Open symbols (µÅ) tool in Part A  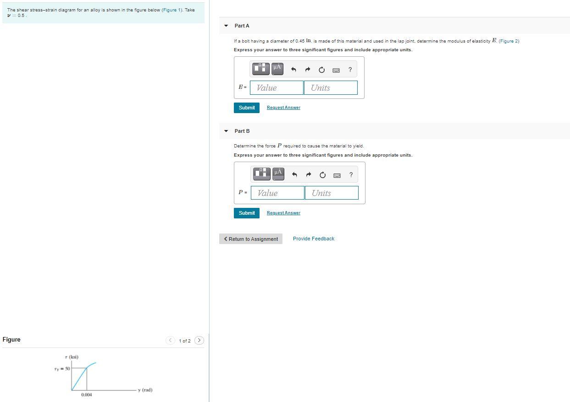(x=277, y=69)
